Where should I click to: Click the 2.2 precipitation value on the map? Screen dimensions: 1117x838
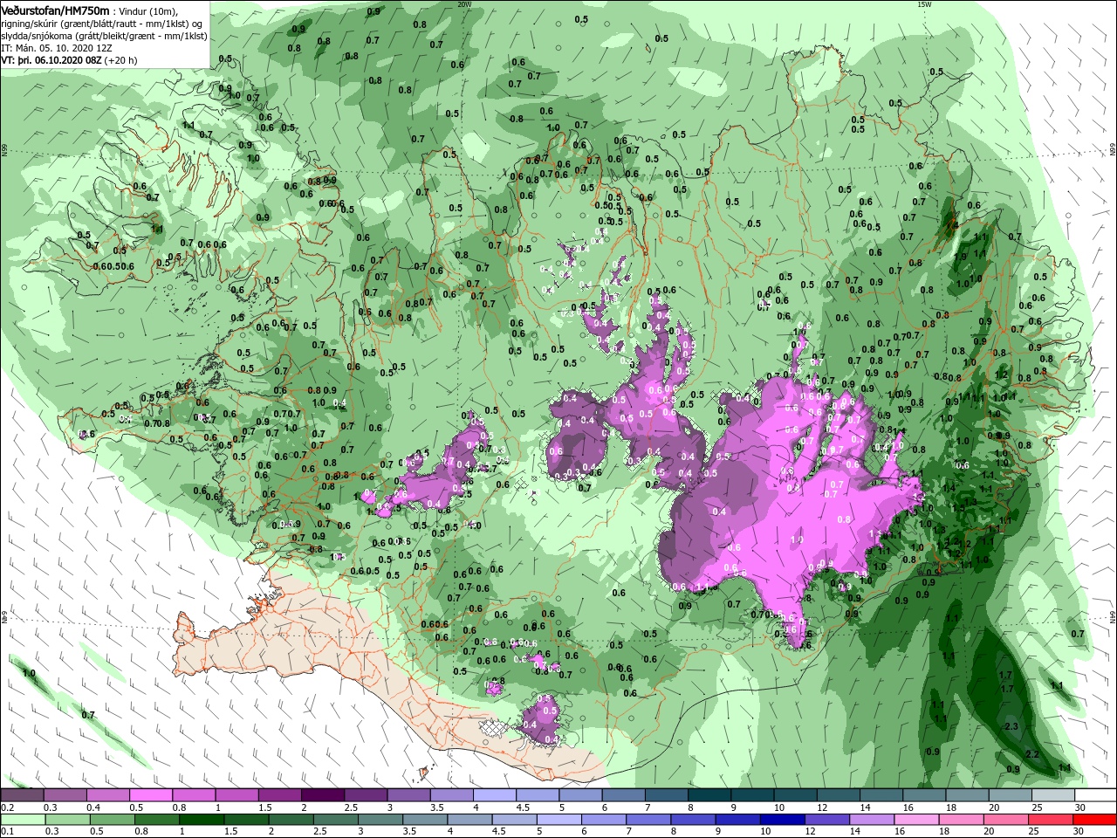tap(1031, 753)
